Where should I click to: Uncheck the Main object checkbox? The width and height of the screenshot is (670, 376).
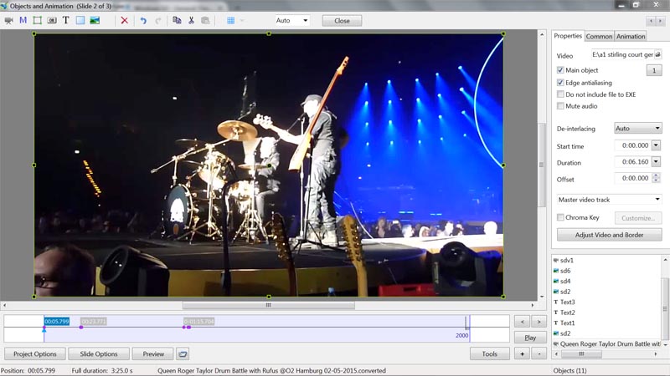pyautogui.click(x=560, y=70)
